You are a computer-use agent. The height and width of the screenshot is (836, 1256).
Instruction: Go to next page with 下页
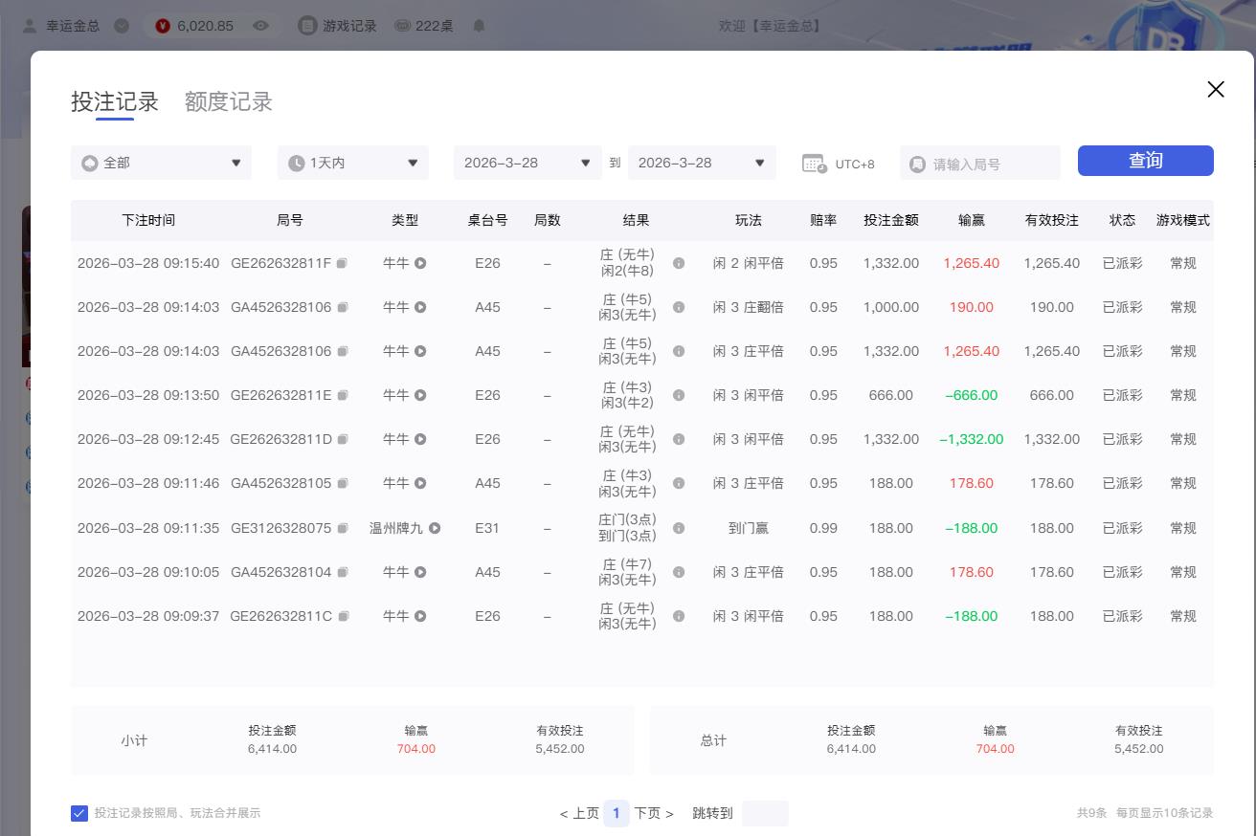click(x=650, y=813)
